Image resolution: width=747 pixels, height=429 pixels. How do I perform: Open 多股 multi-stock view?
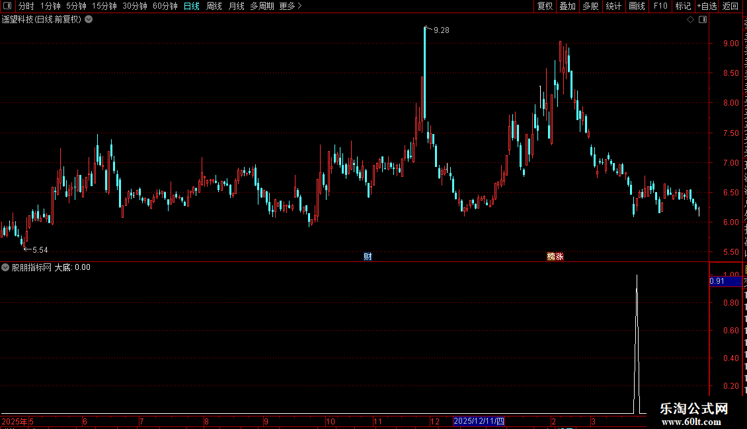pyautogui.click(x=591, y=6)
